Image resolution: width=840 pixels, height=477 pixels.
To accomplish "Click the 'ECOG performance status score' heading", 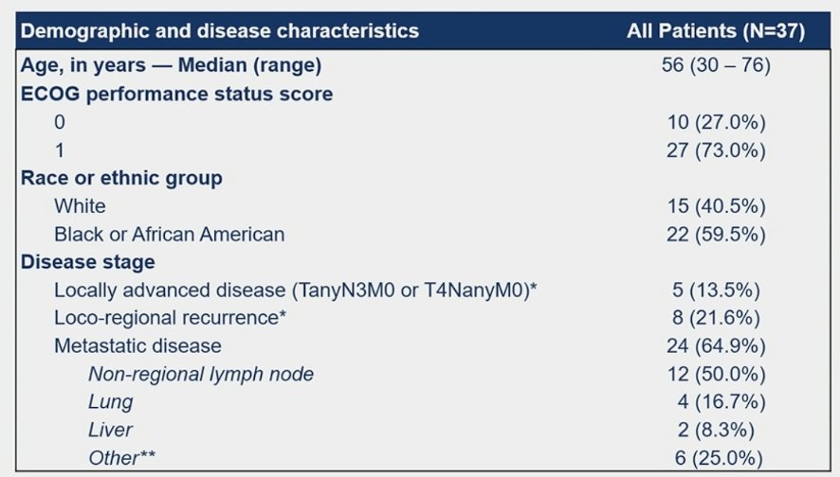I will tap(176, 94).
